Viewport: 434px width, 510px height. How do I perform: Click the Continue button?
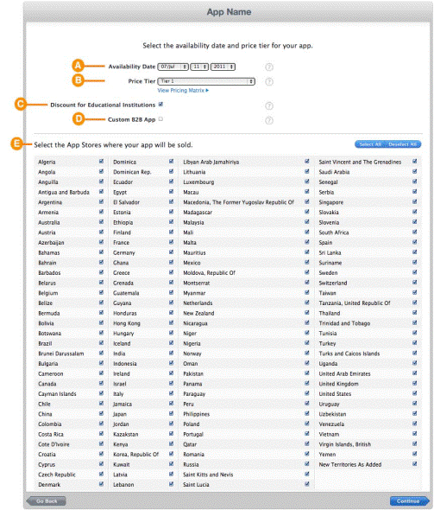tap(409, 500)
